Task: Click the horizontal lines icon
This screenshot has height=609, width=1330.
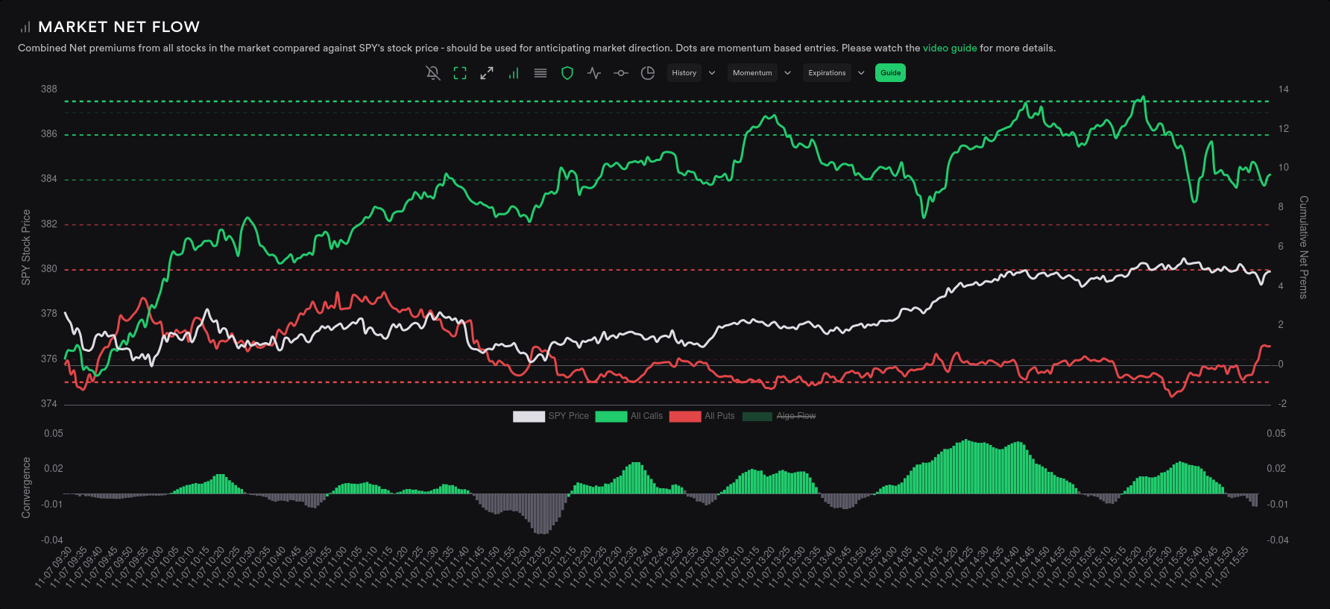Action: click(x=540, y=73)
